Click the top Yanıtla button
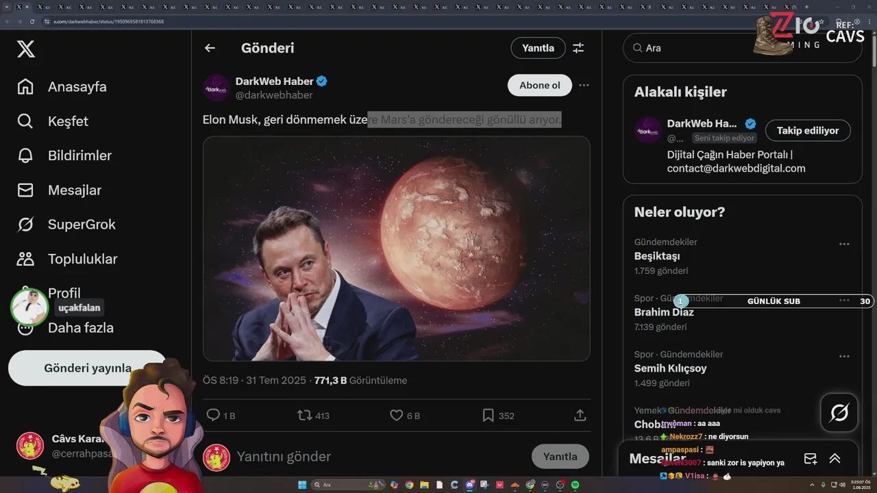The height and width of the screenshot is (493, 877). pos(538,48)
